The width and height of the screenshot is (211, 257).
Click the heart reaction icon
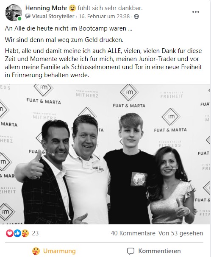tap(10, 233)
